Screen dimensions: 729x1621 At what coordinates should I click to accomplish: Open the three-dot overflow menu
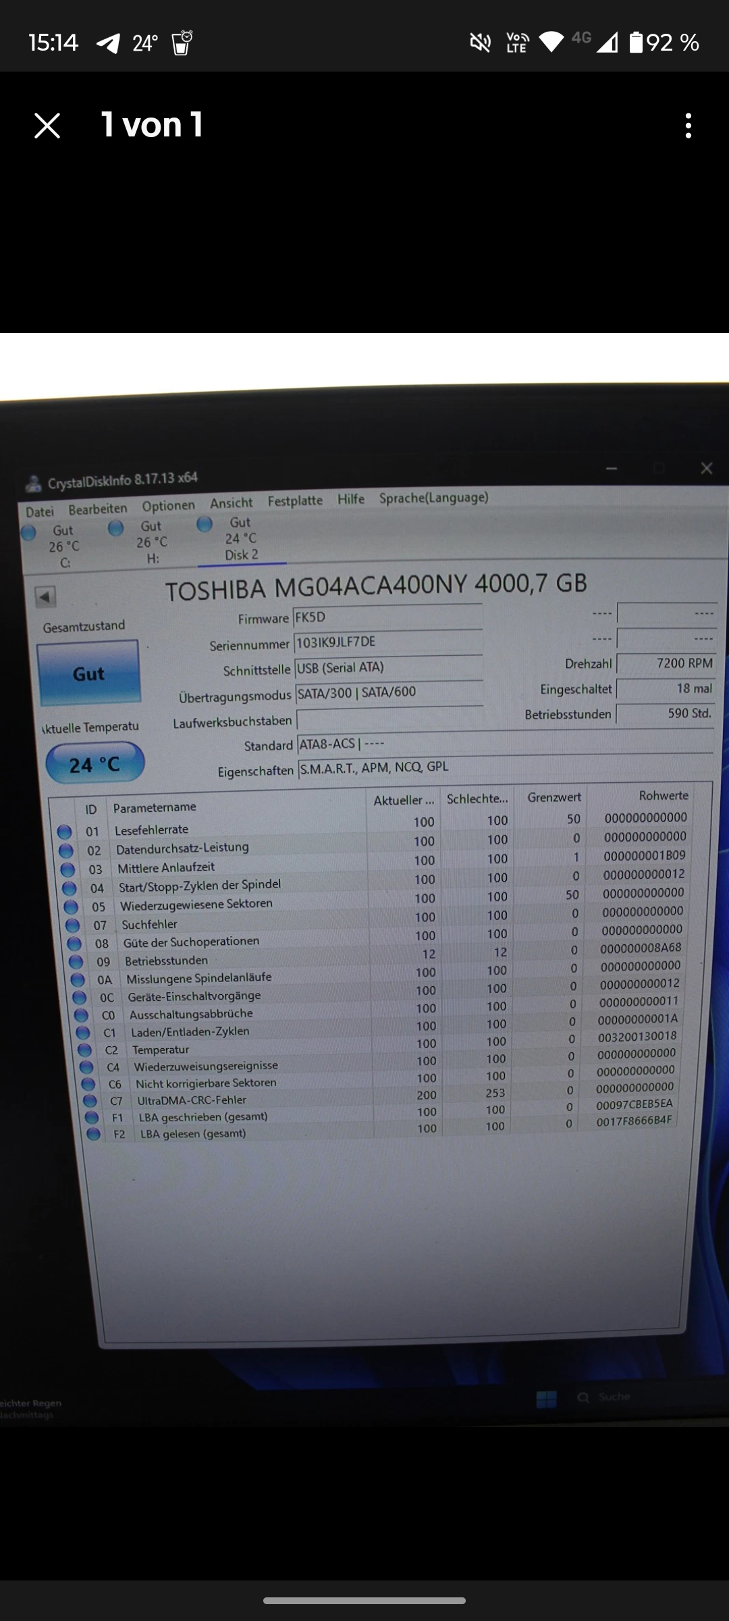click(x=688, y=126)
